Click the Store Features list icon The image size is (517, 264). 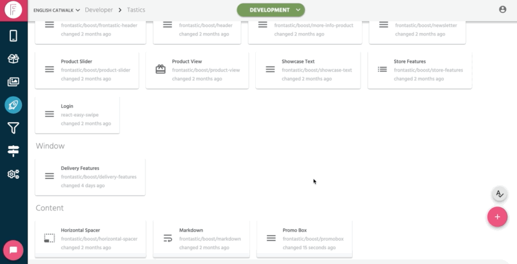click(x=383, y=70)
